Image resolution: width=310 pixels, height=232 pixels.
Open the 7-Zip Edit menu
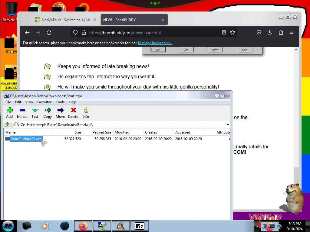(18, 102)
